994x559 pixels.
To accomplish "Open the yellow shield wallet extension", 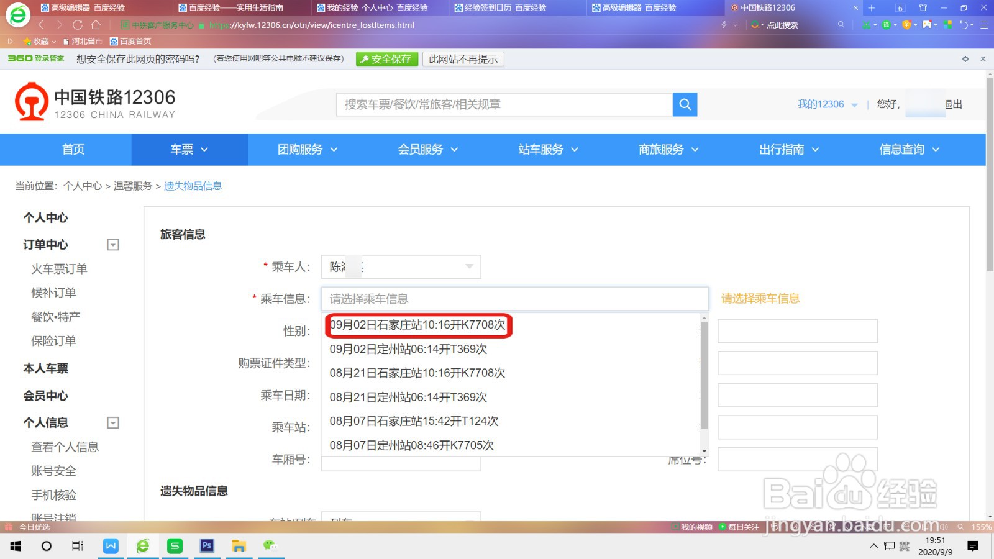I will click(906, 25).
